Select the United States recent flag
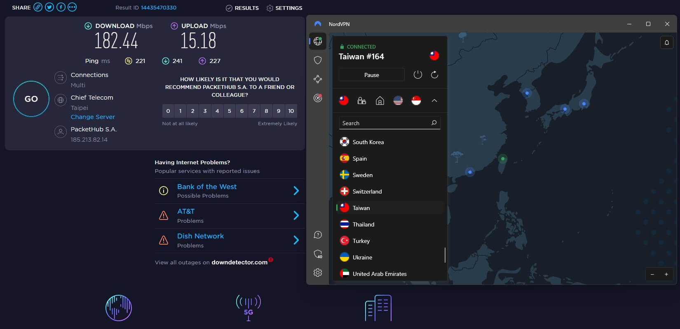This screenshot has height=329, width=680. coord(398,100)
